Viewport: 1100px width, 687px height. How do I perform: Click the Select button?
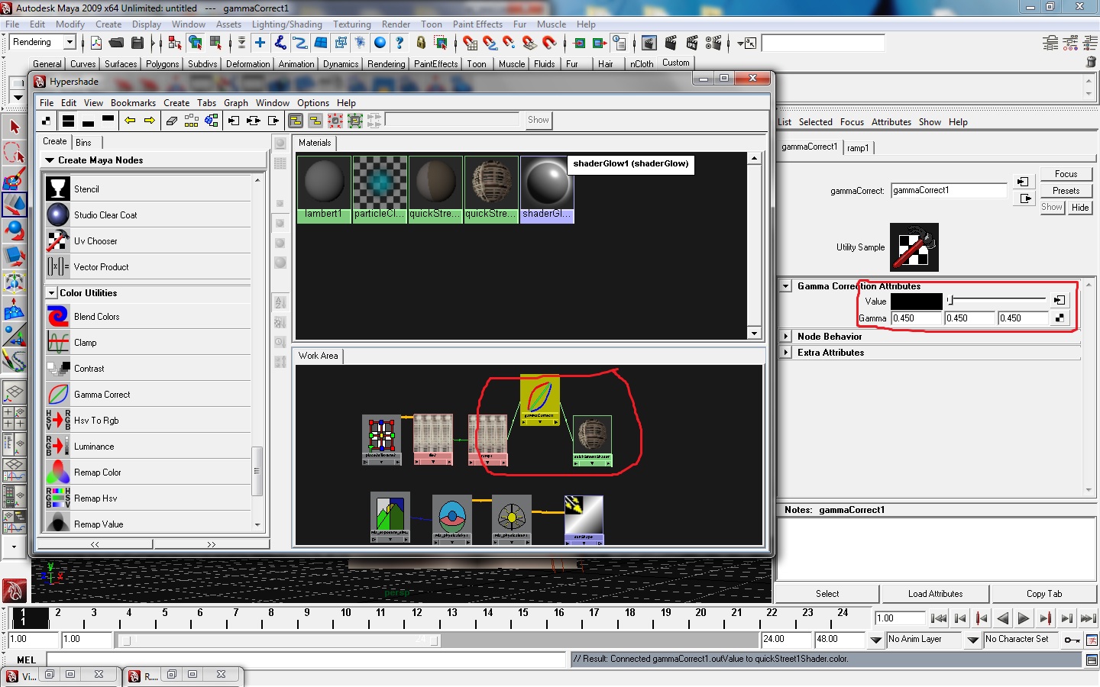point(827,594)
